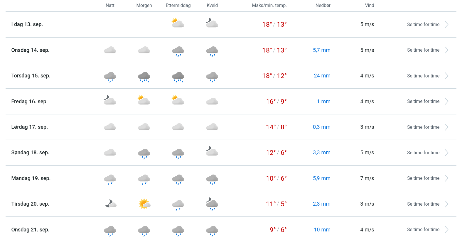Click Friday 16. sep. night moon-cloud icon
462x242 pixels.
pos(110,100)
